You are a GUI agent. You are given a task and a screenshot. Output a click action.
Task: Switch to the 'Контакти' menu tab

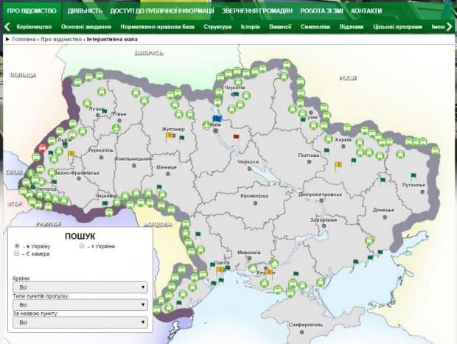point(366,11)
